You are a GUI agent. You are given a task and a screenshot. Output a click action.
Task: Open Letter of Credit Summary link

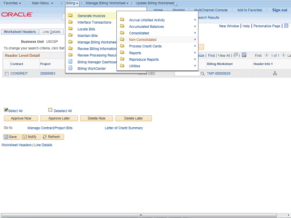(124, 128)
